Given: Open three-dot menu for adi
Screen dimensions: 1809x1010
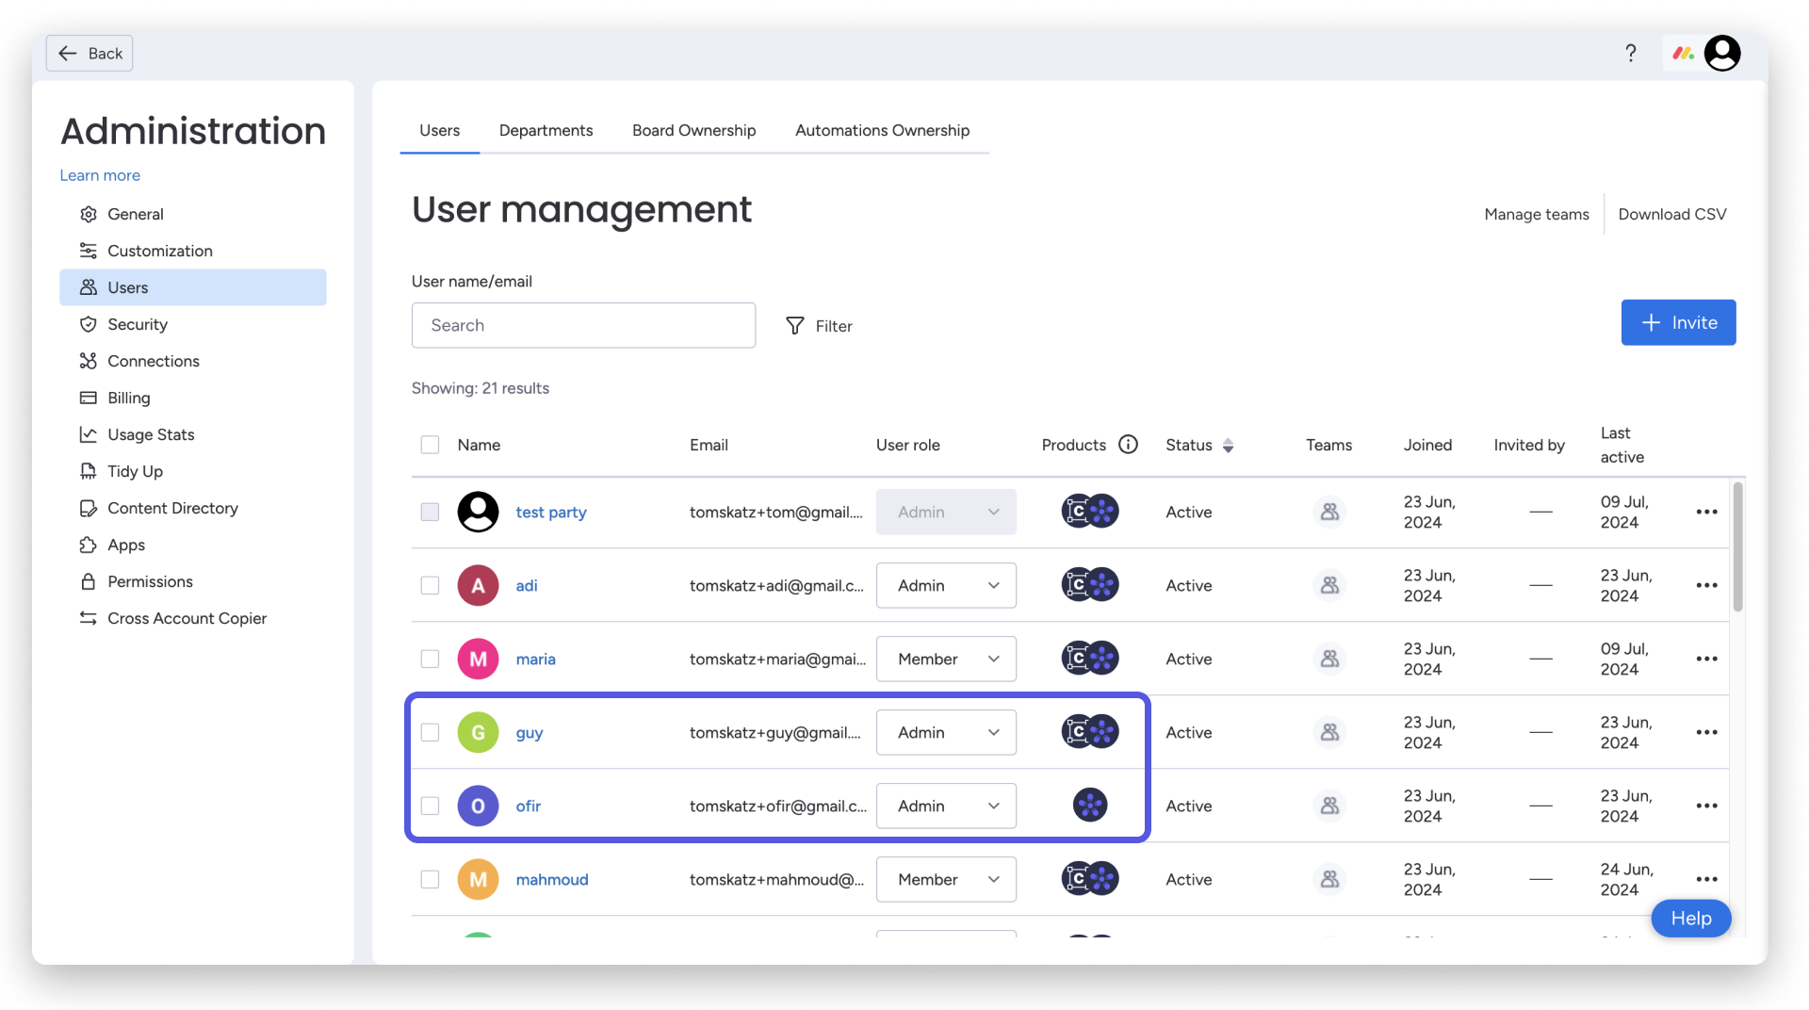Looking at the screenshot, I should (1706, 585).
